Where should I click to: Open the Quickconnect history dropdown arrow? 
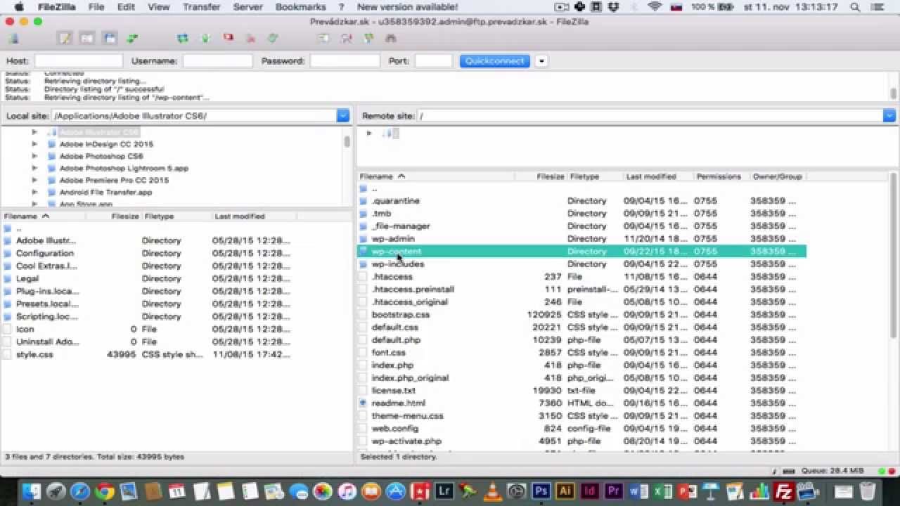pyautogui.click(x=541, y=61)
